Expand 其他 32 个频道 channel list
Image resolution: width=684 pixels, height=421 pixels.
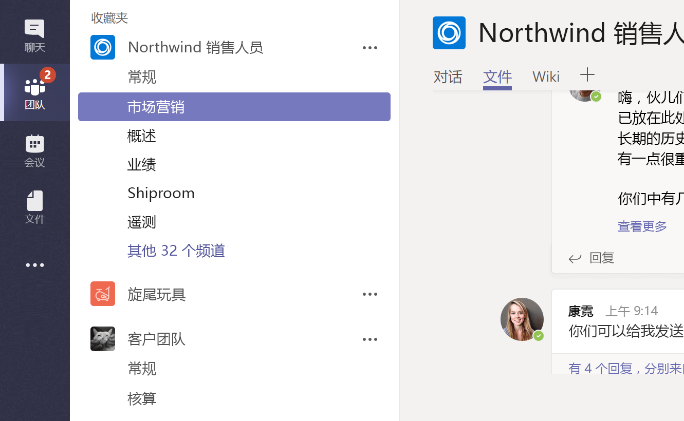[176, 251]
